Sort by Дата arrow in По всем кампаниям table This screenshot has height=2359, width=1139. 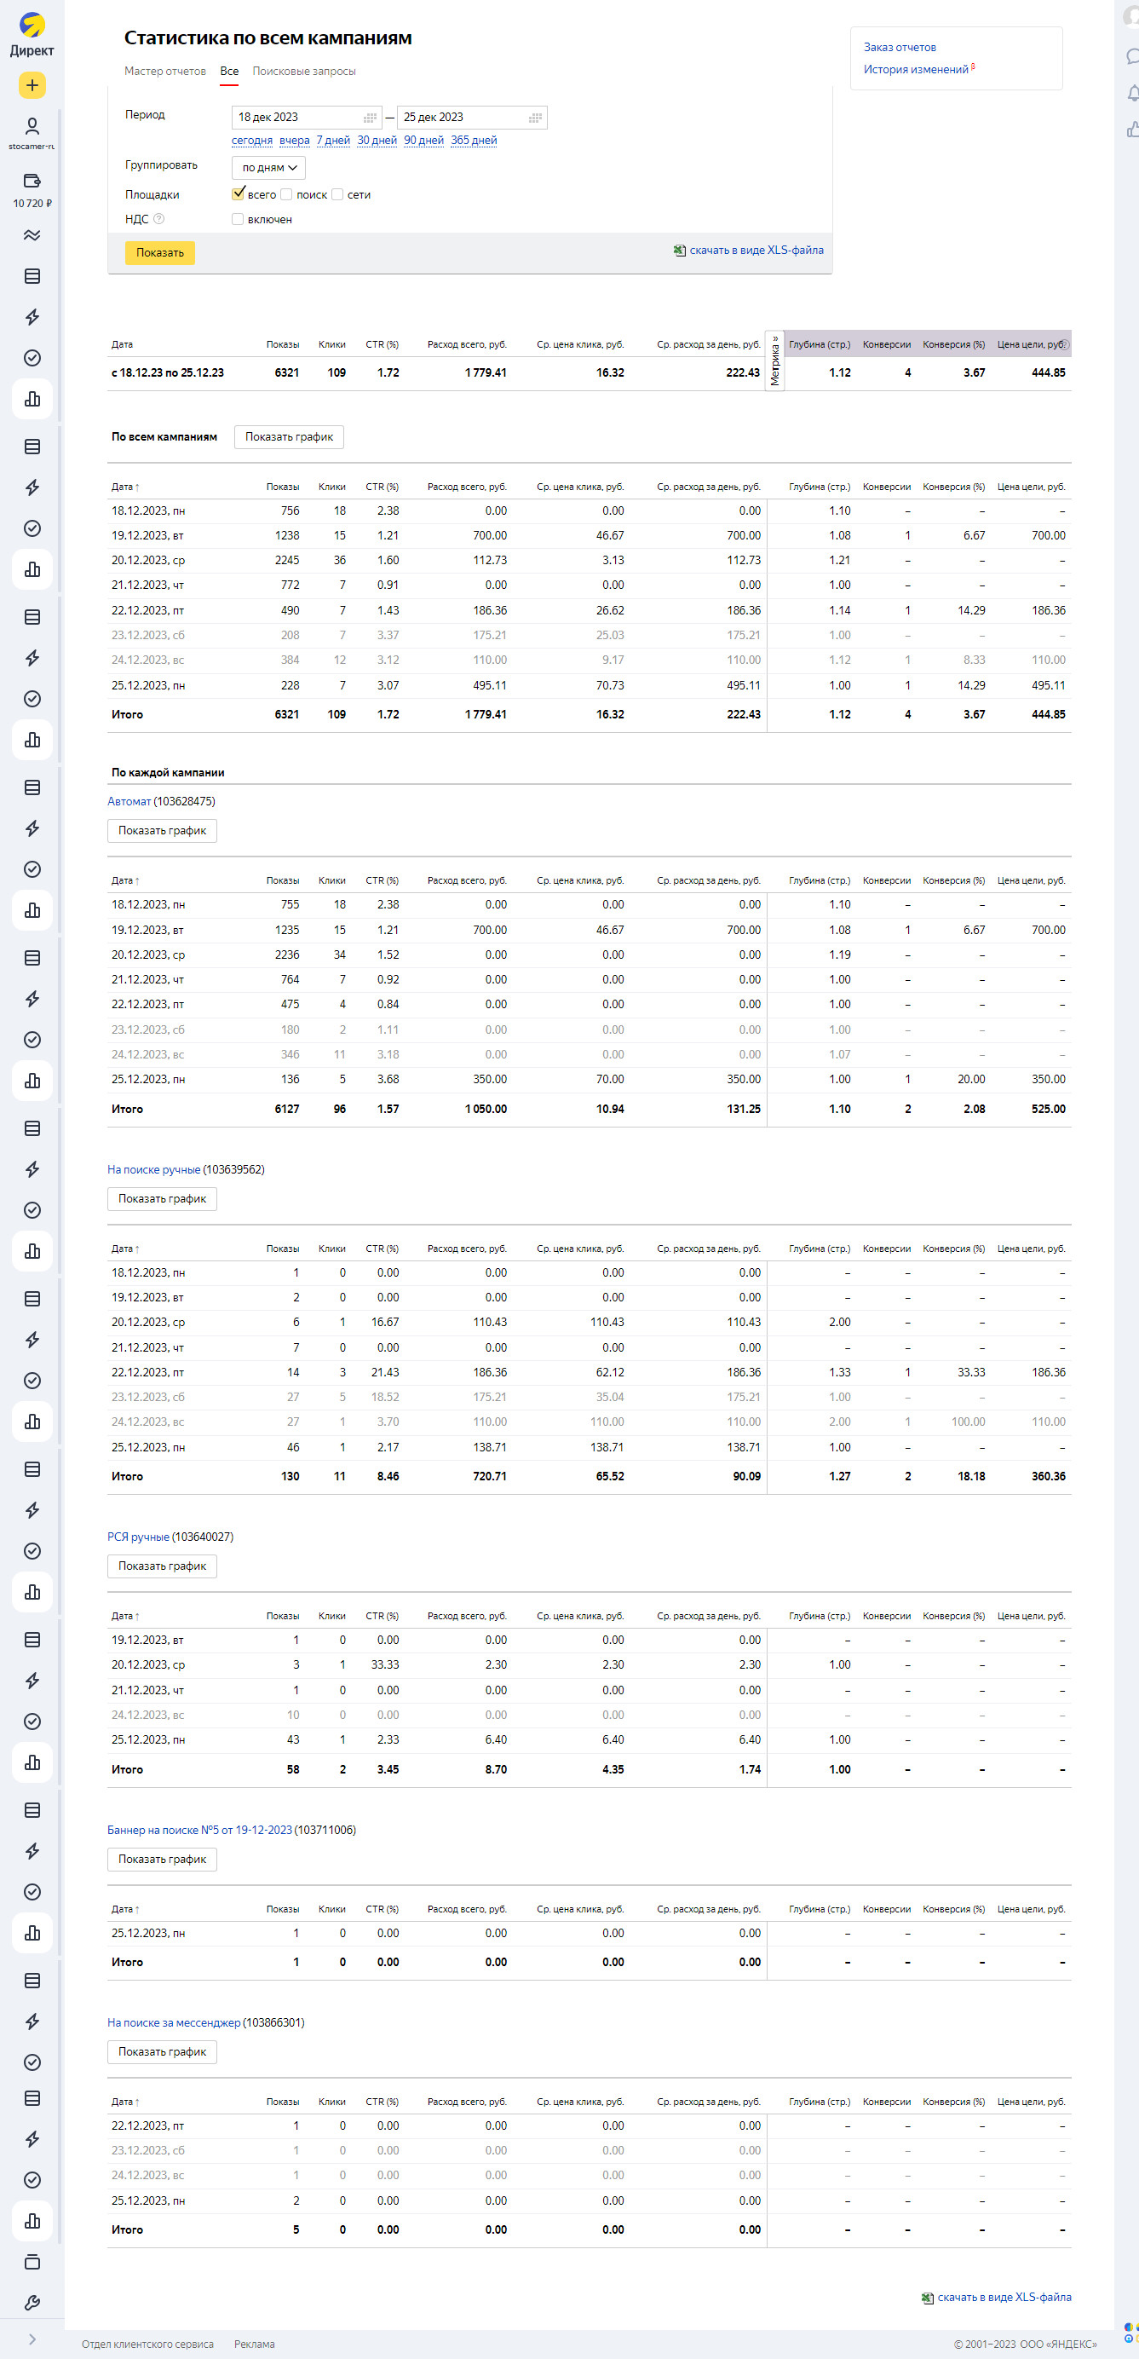point(137,487)
